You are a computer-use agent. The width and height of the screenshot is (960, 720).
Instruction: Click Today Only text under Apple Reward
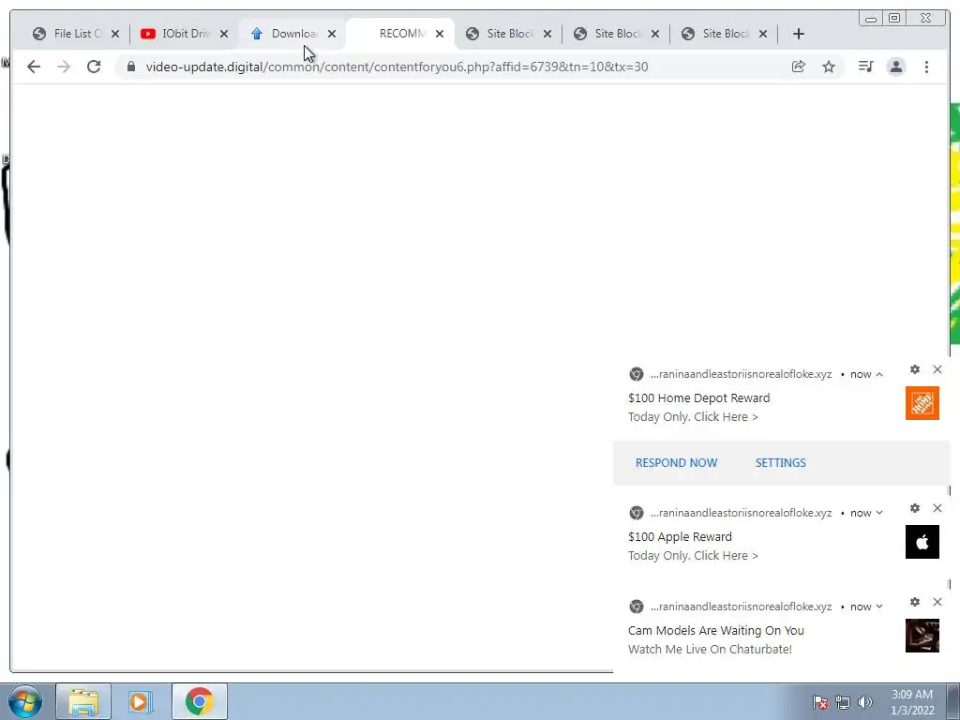coord(693,556)
